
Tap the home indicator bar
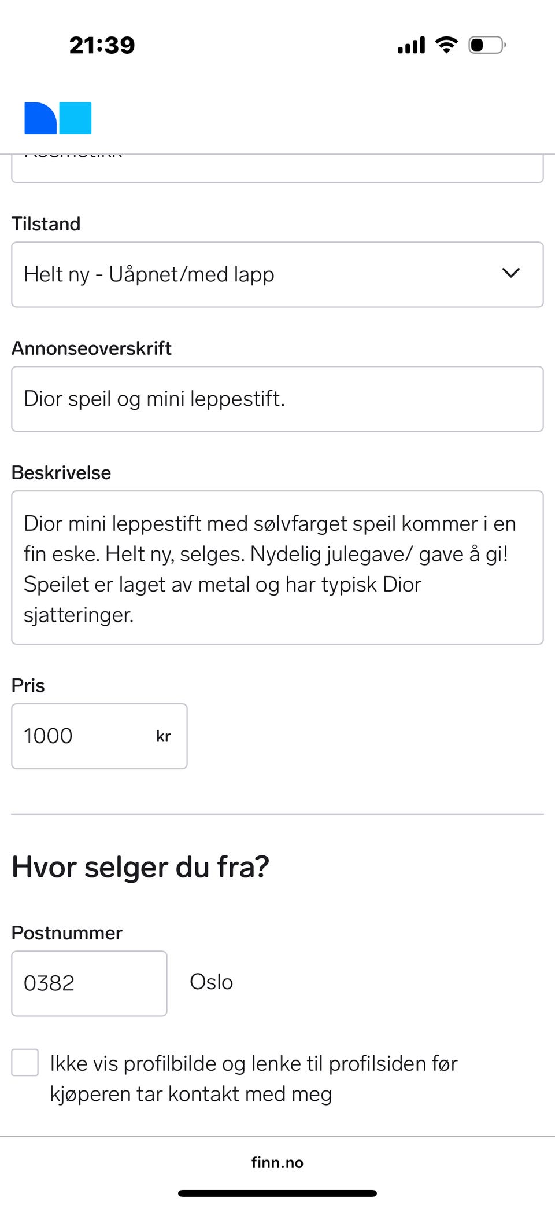[277, 1193]
